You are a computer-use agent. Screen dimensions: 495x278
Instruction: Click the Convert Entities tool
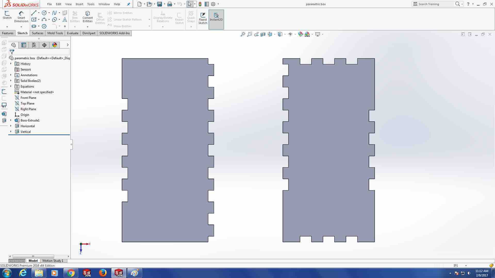[x=87, y=17]
